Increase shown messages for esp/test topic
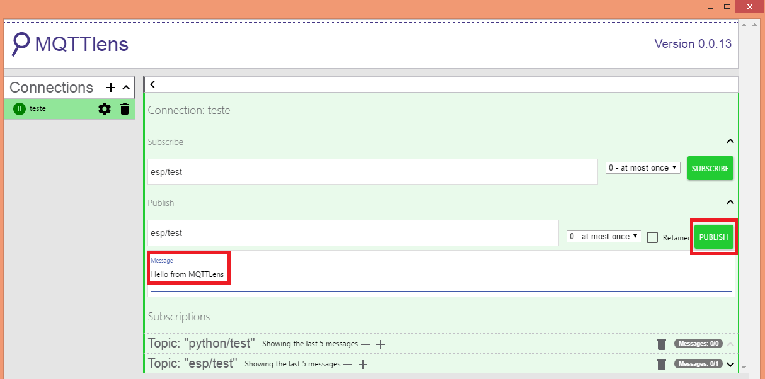Viewport: 765px width, 379px height. tap(362, 364)
